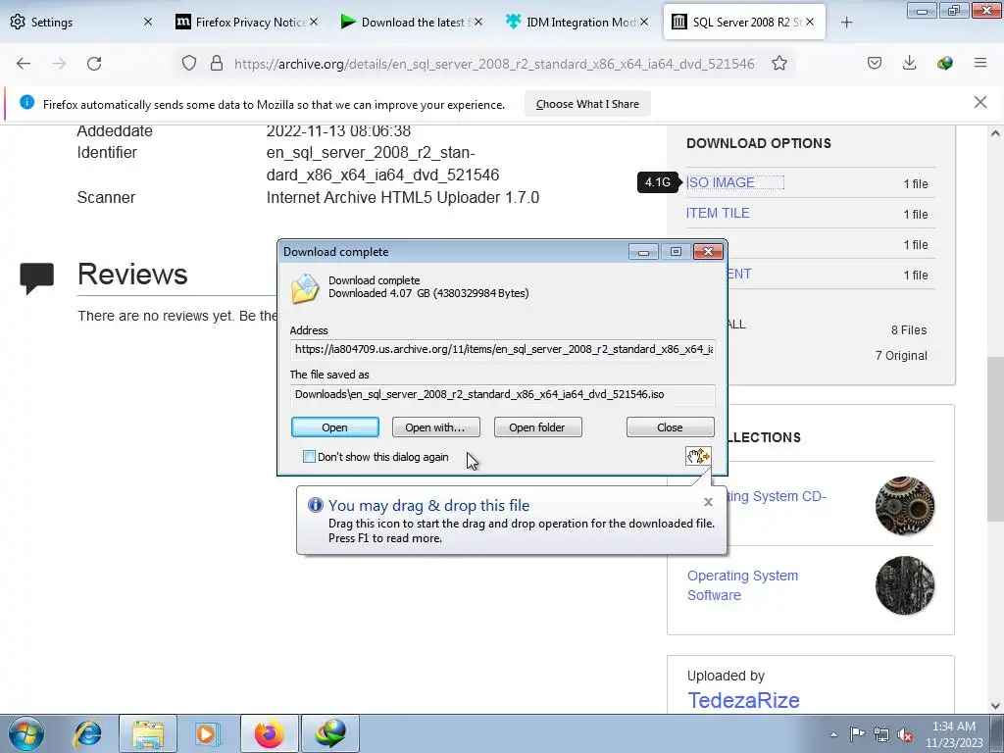
Task: Click the drag and drop file icon
Action: click(698, 456)
